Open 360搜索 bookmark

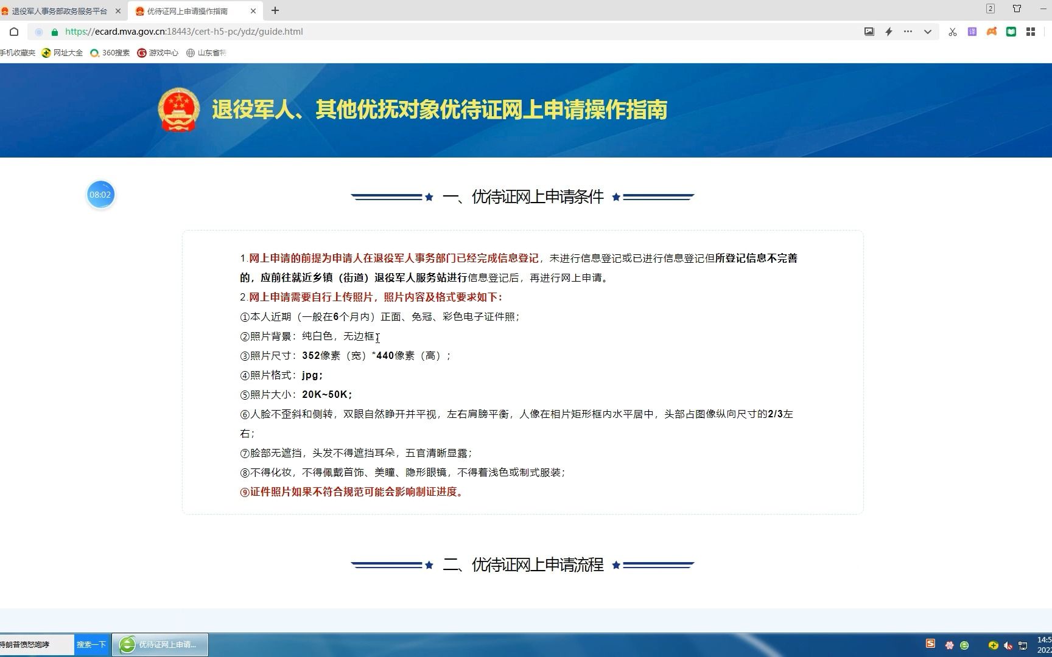tap(110, 53)
